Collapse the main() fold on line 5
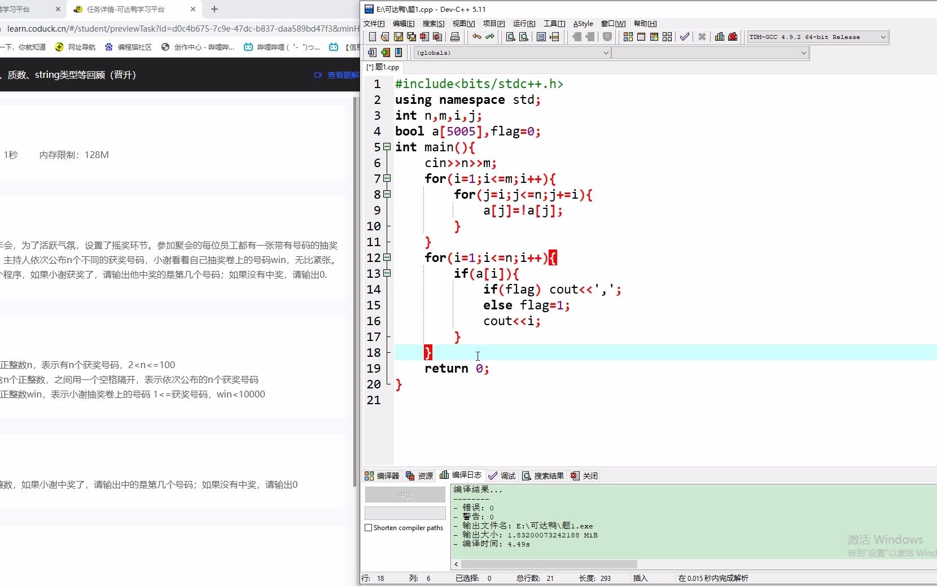The image size is (937, 586). click(387, 147)
